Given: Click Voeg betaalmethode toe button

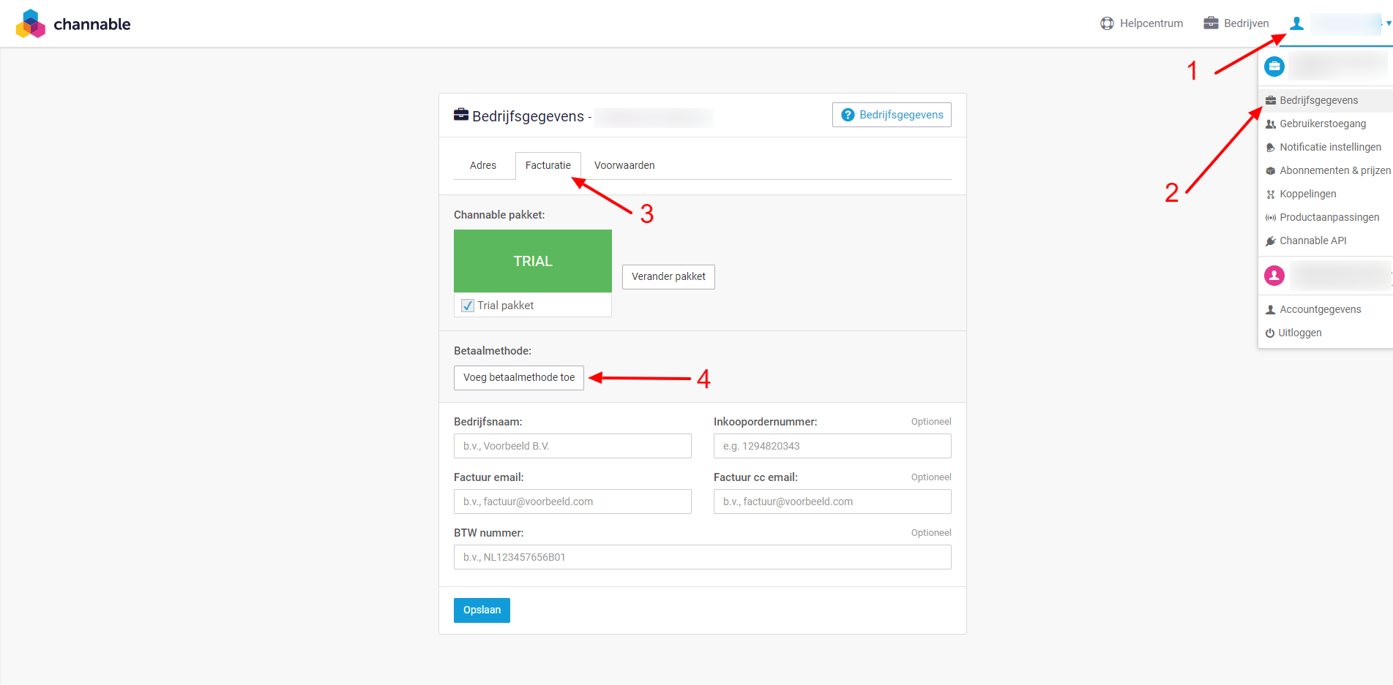Looking at the screenshot, I should coord(519,377).
